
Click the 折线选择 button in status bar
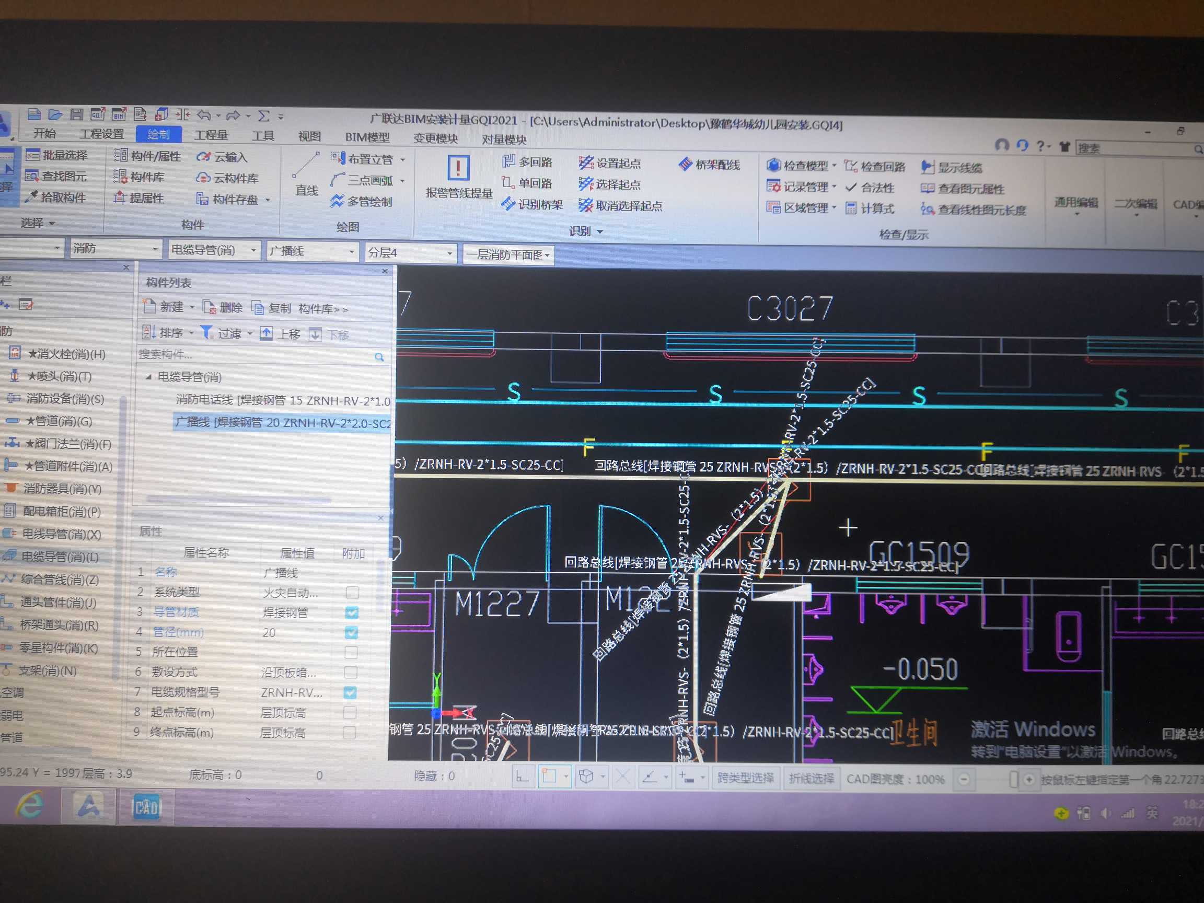811,778
